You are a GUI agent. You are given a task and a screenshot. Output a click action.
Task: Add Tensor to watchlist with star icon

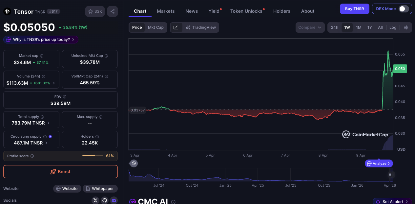click(95, 11)
